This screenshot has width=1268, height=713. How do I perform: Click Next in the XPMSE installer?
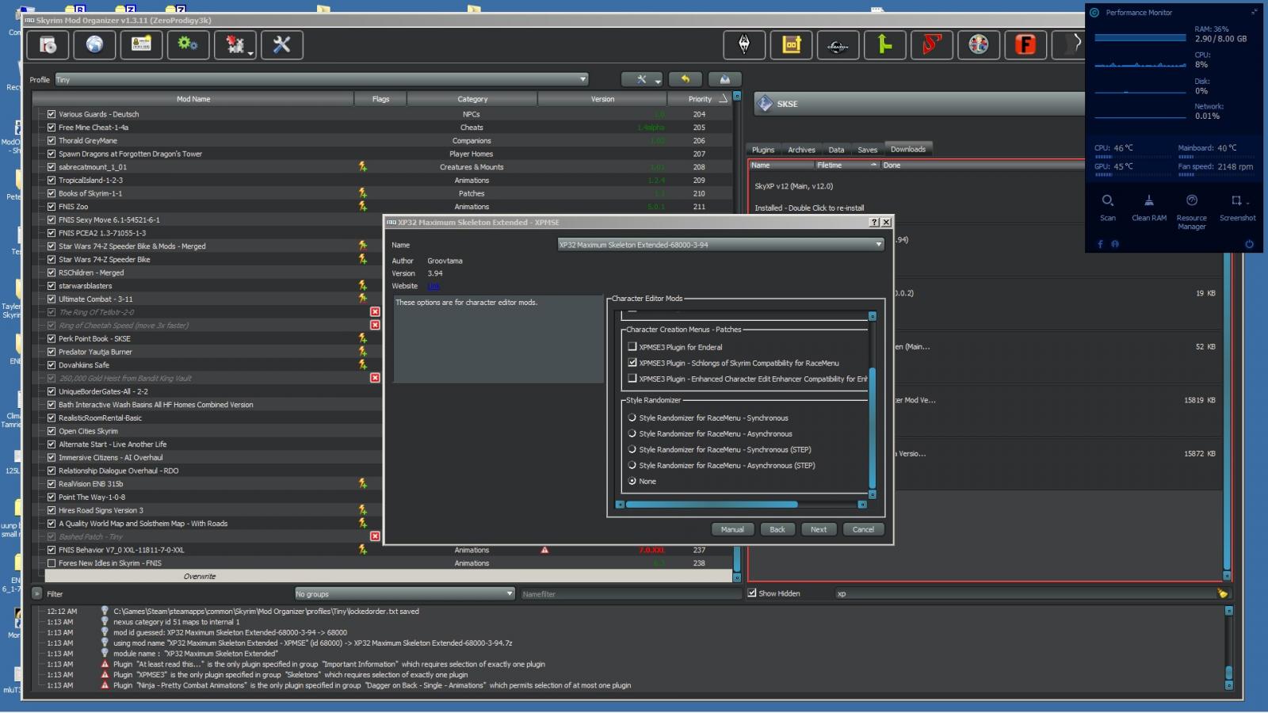click(819, 529)
